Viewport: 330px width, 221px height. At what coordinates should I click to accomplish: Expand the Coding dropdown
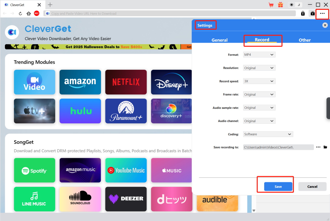[268, 134]
